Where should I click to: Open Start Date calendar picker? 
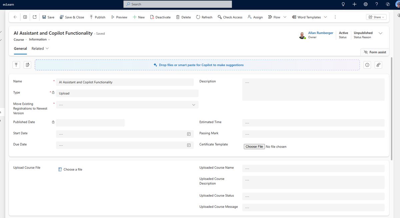point(189,134)
